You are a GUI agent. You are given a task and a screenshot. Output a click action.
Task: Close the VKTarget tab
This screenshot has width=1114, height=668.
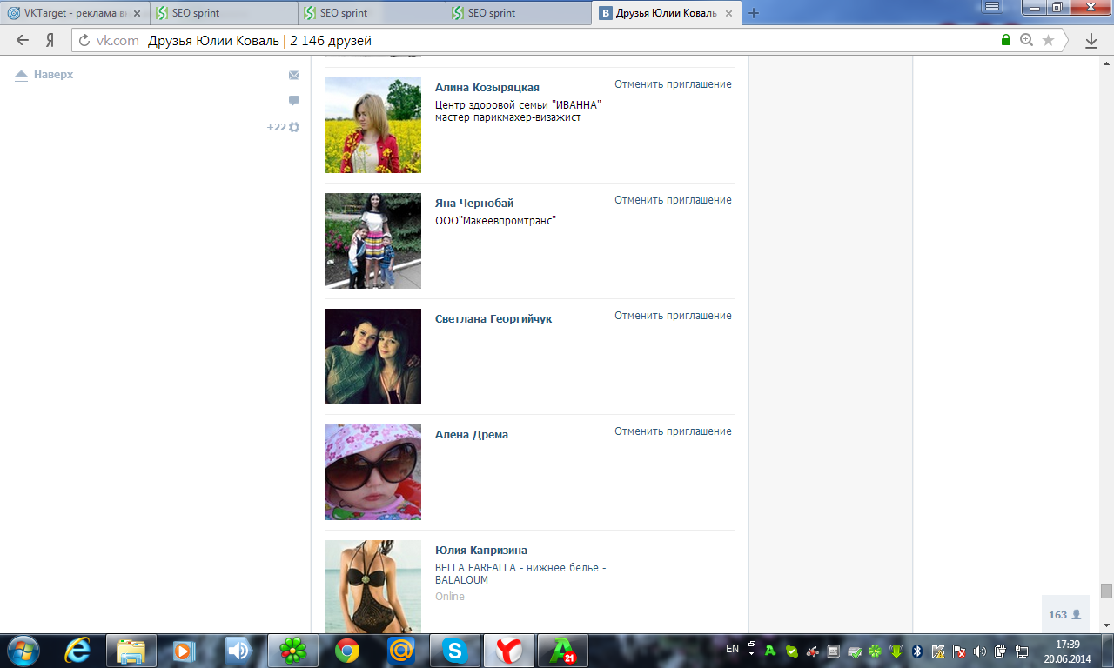click(x=137, y=13)
